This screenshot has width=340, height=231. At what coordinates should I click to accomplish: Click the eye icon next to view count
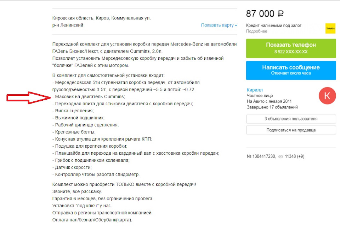tap(280, 156)
